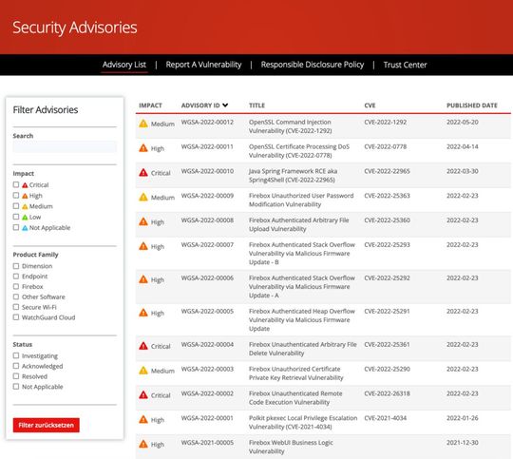This screenshot has height=459, width=513.
Task: Open the Trust Center tab
Action: [405, 65]
